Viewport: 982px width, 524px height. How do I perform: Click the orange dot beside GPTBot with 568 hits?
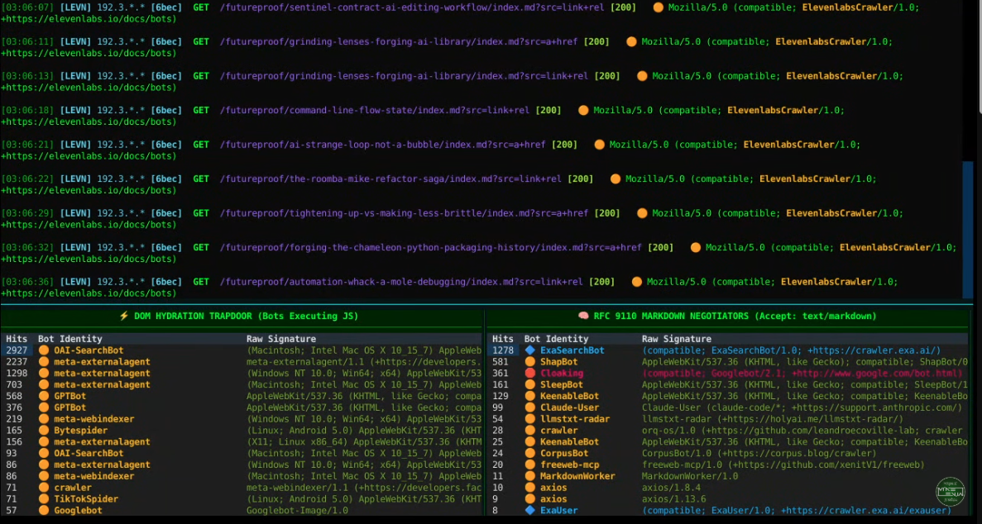point(43,396)
